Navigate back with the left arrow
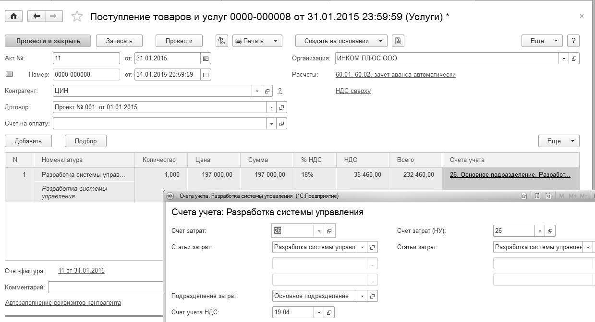The image size is (595, 322). coord(36,16)
